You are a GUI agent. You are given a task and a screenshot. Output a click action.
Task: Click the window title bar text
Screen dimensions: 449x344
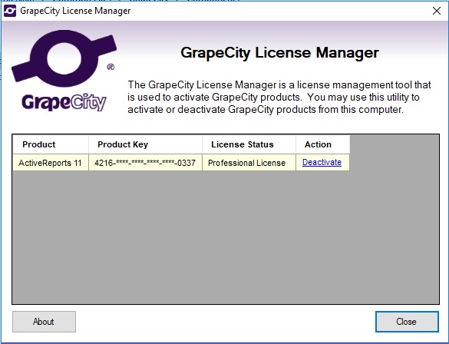(75, 11)
